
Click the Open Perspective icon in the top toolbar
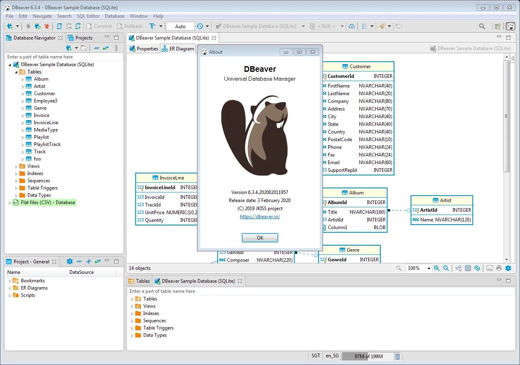point(498,26)
